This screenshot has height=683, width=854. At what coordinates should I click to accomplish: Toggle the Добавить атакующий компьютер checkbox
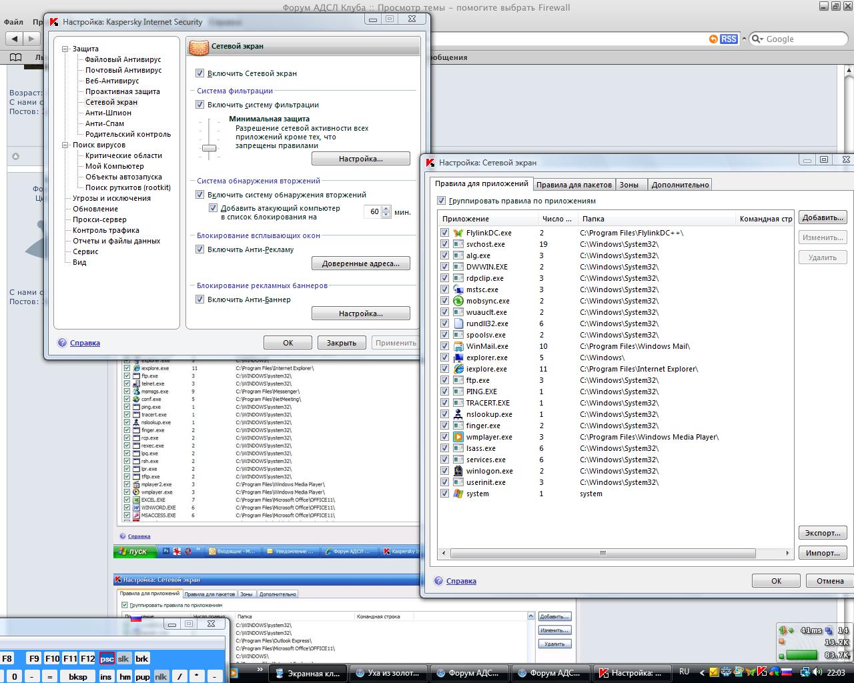tap(213, 208)
